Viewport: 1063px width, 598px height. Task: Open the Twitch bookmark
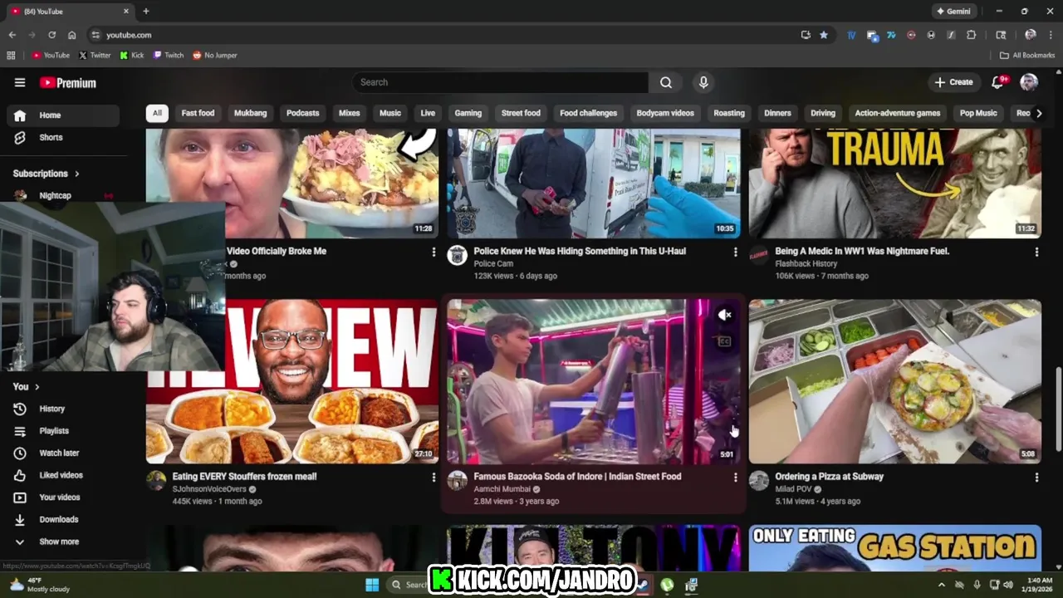point(169,56)
